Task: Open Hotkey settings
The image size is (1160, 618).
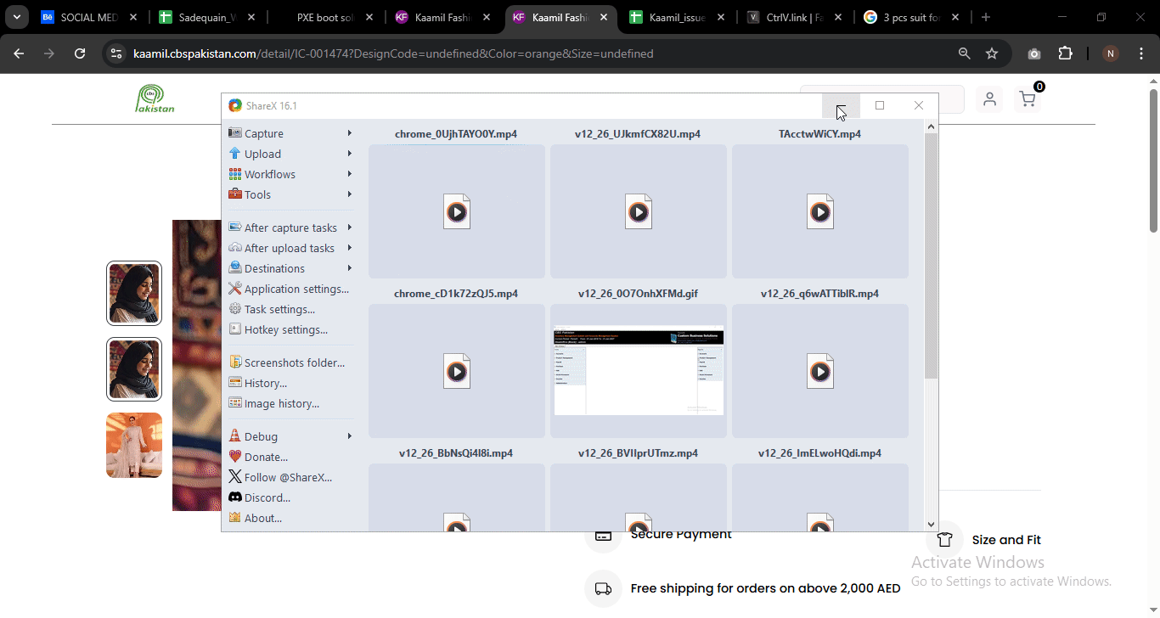Action: pyautogui.click(x=285, y=329)
